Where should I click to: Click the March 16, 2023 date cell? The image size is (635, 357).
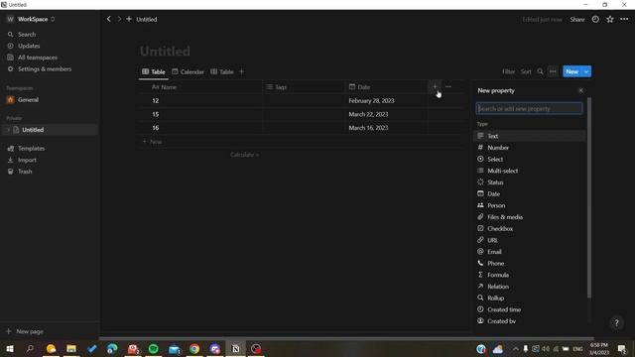pos(387,128)
